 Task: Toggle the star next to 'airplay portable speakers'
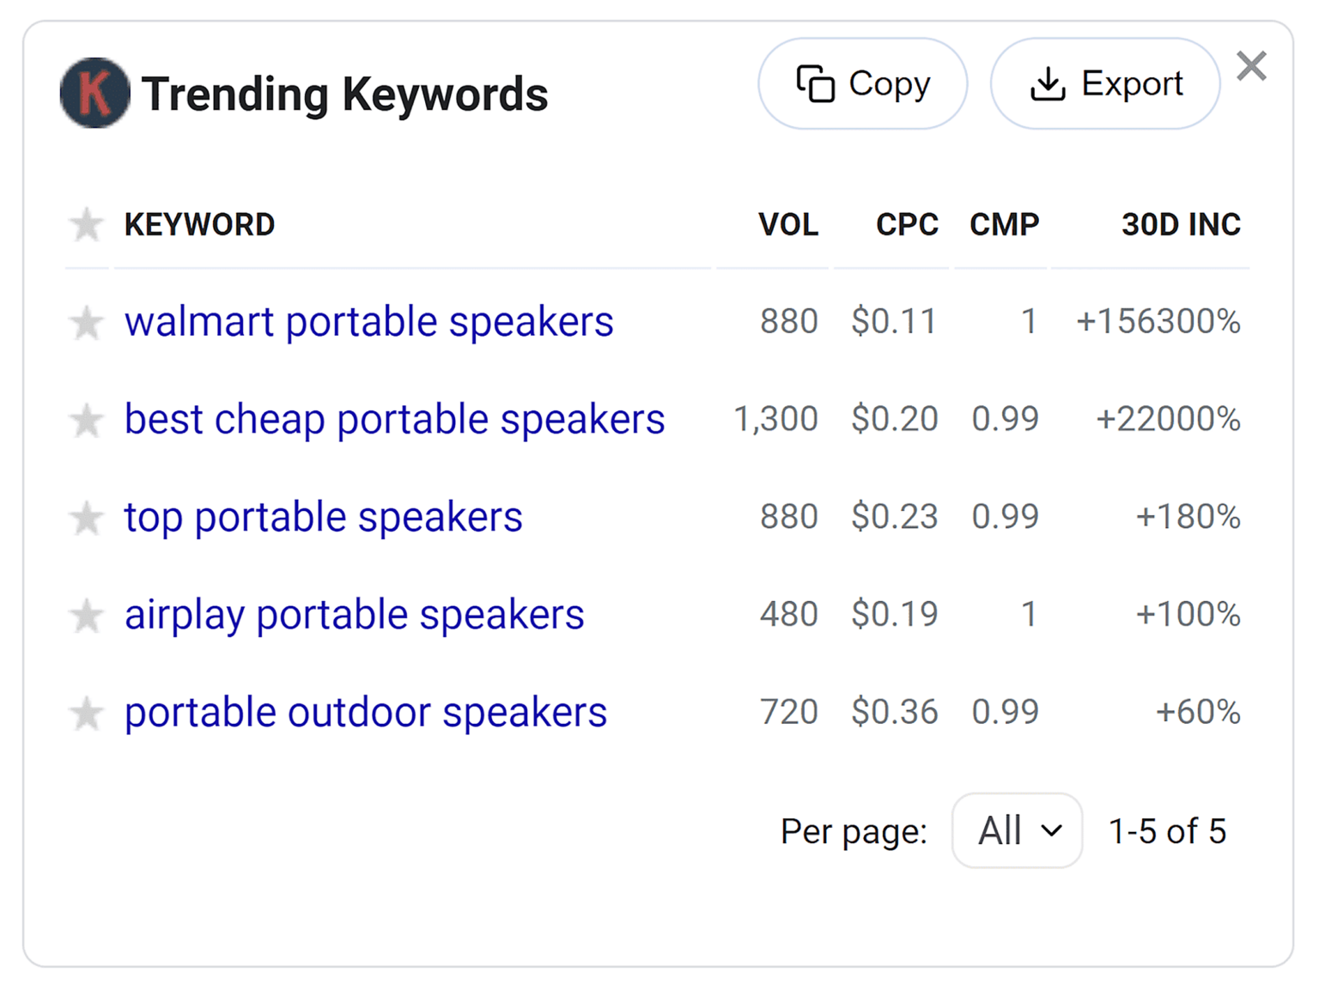tap(87, 615)
